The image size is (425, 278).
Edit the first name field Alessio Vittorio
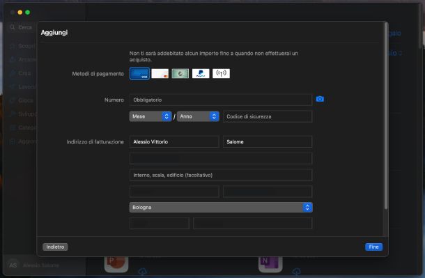coord(174,141)
